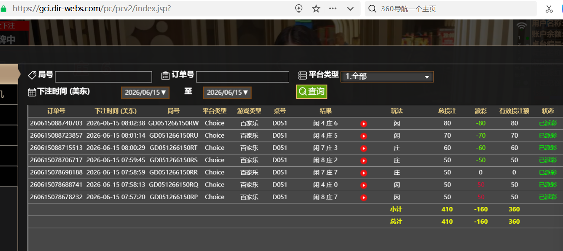Focus the 局号 input field
The width and height of the screenshot is (563, 251).
(104, 77)
